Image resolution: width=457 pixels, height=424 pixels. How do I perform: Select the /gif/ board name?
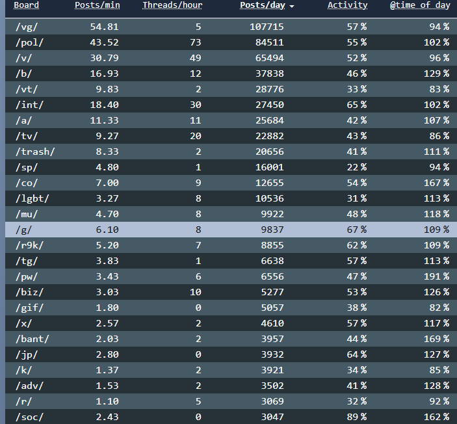tap(29, 308)
